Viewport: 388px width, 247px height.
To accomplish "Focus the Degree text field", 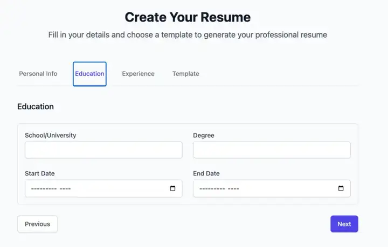I will (x=272, y=150).
